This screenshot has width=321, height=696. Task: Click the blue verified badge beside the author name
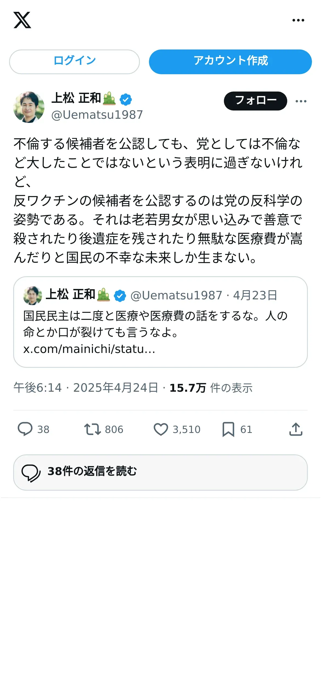click(x=126, y=100)
